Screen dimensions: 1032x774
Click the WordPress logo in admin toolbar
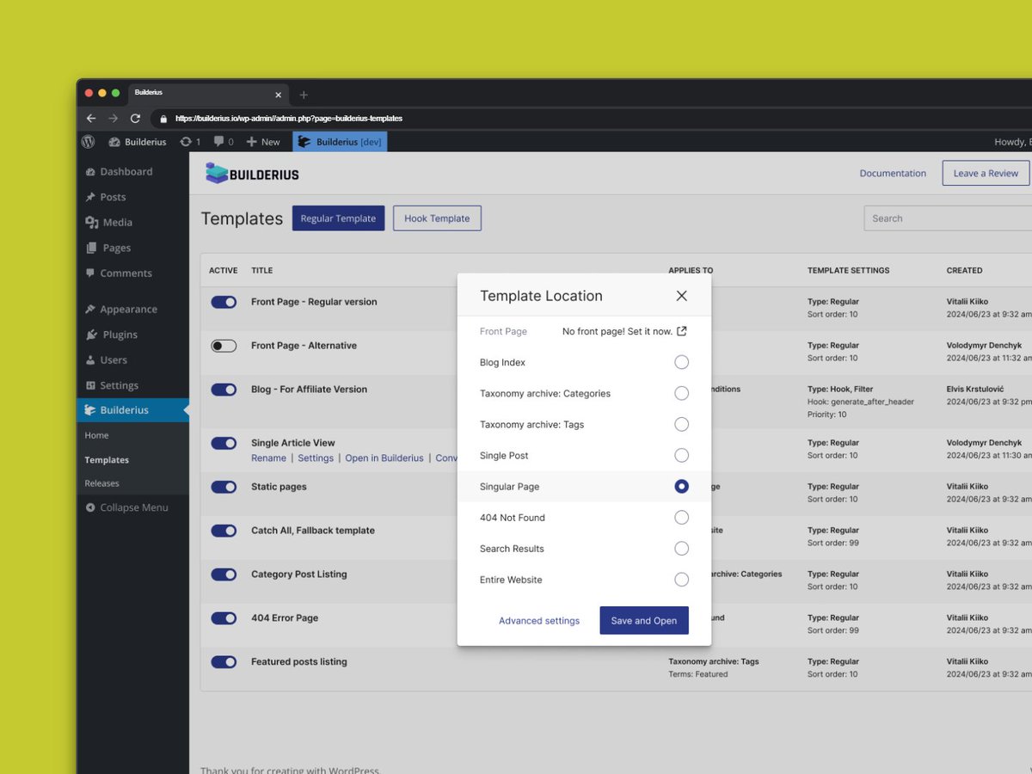click(x=88, y=142)
